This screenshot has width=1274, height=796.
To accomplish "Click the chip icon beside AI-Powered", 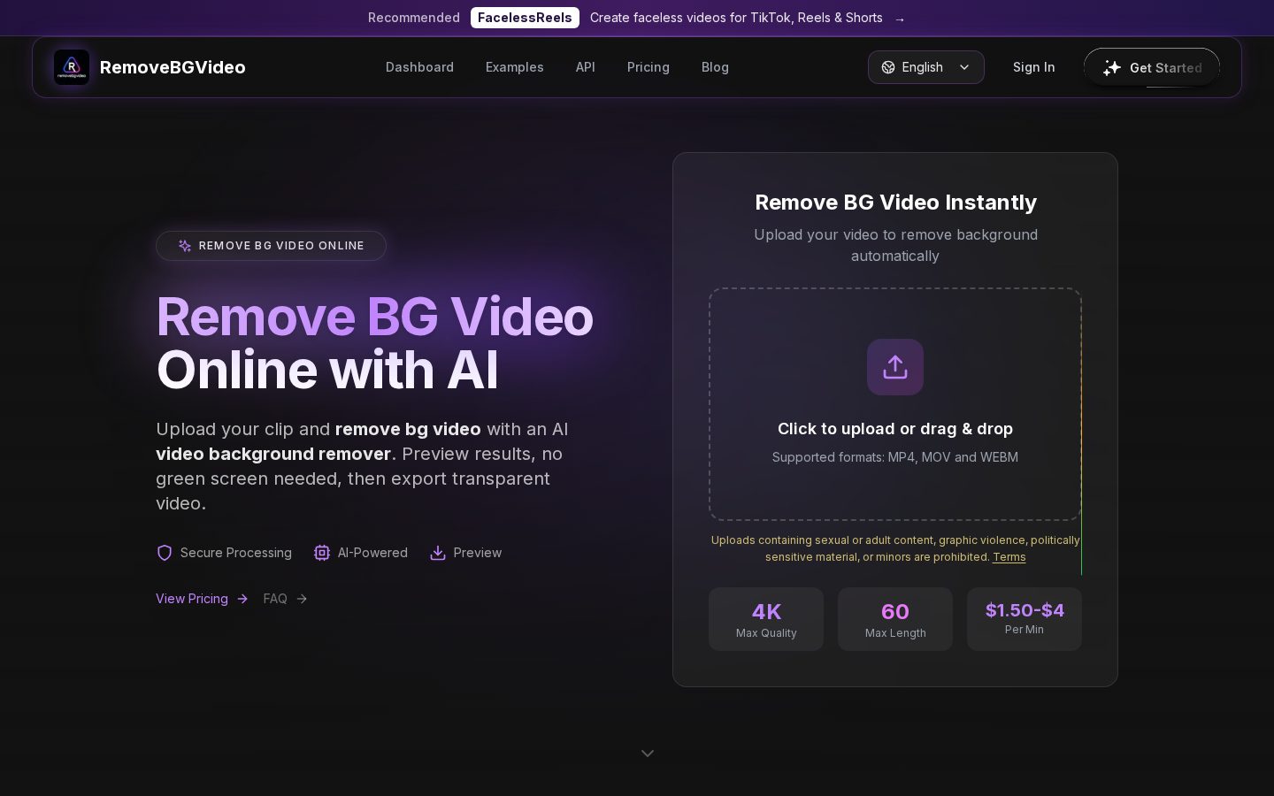I will (322, 553).
